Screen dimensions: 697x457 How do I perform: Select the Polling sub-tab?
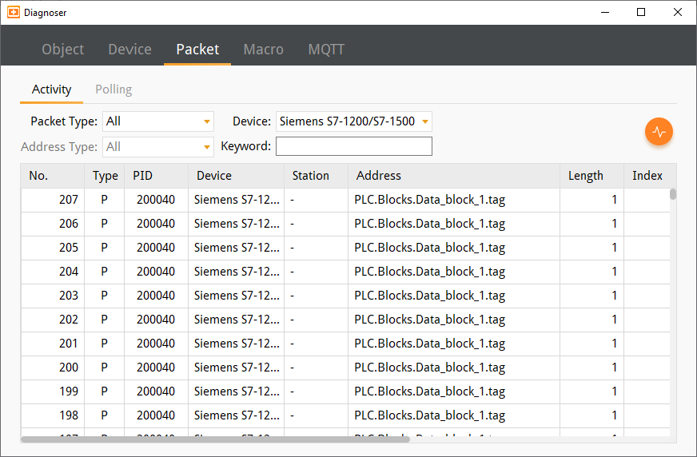[x=114, y=89]
